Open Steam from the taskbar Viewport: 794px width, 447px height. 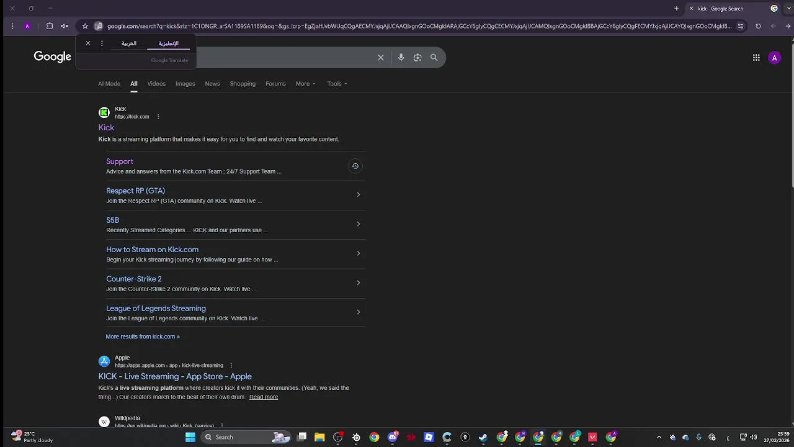tap(483, 437)
